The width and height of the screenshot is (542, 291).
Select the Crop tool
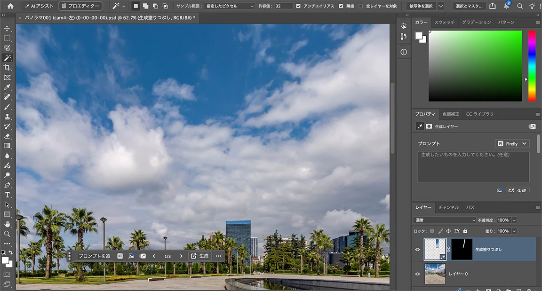click(7, 67)
